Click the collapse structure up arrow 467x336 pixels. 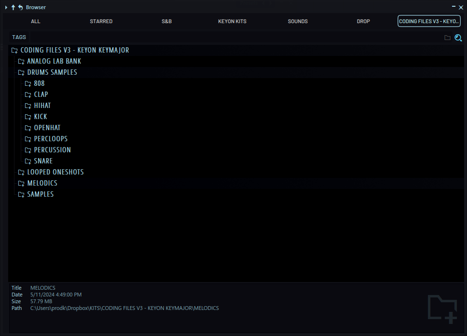coord(13,7)
